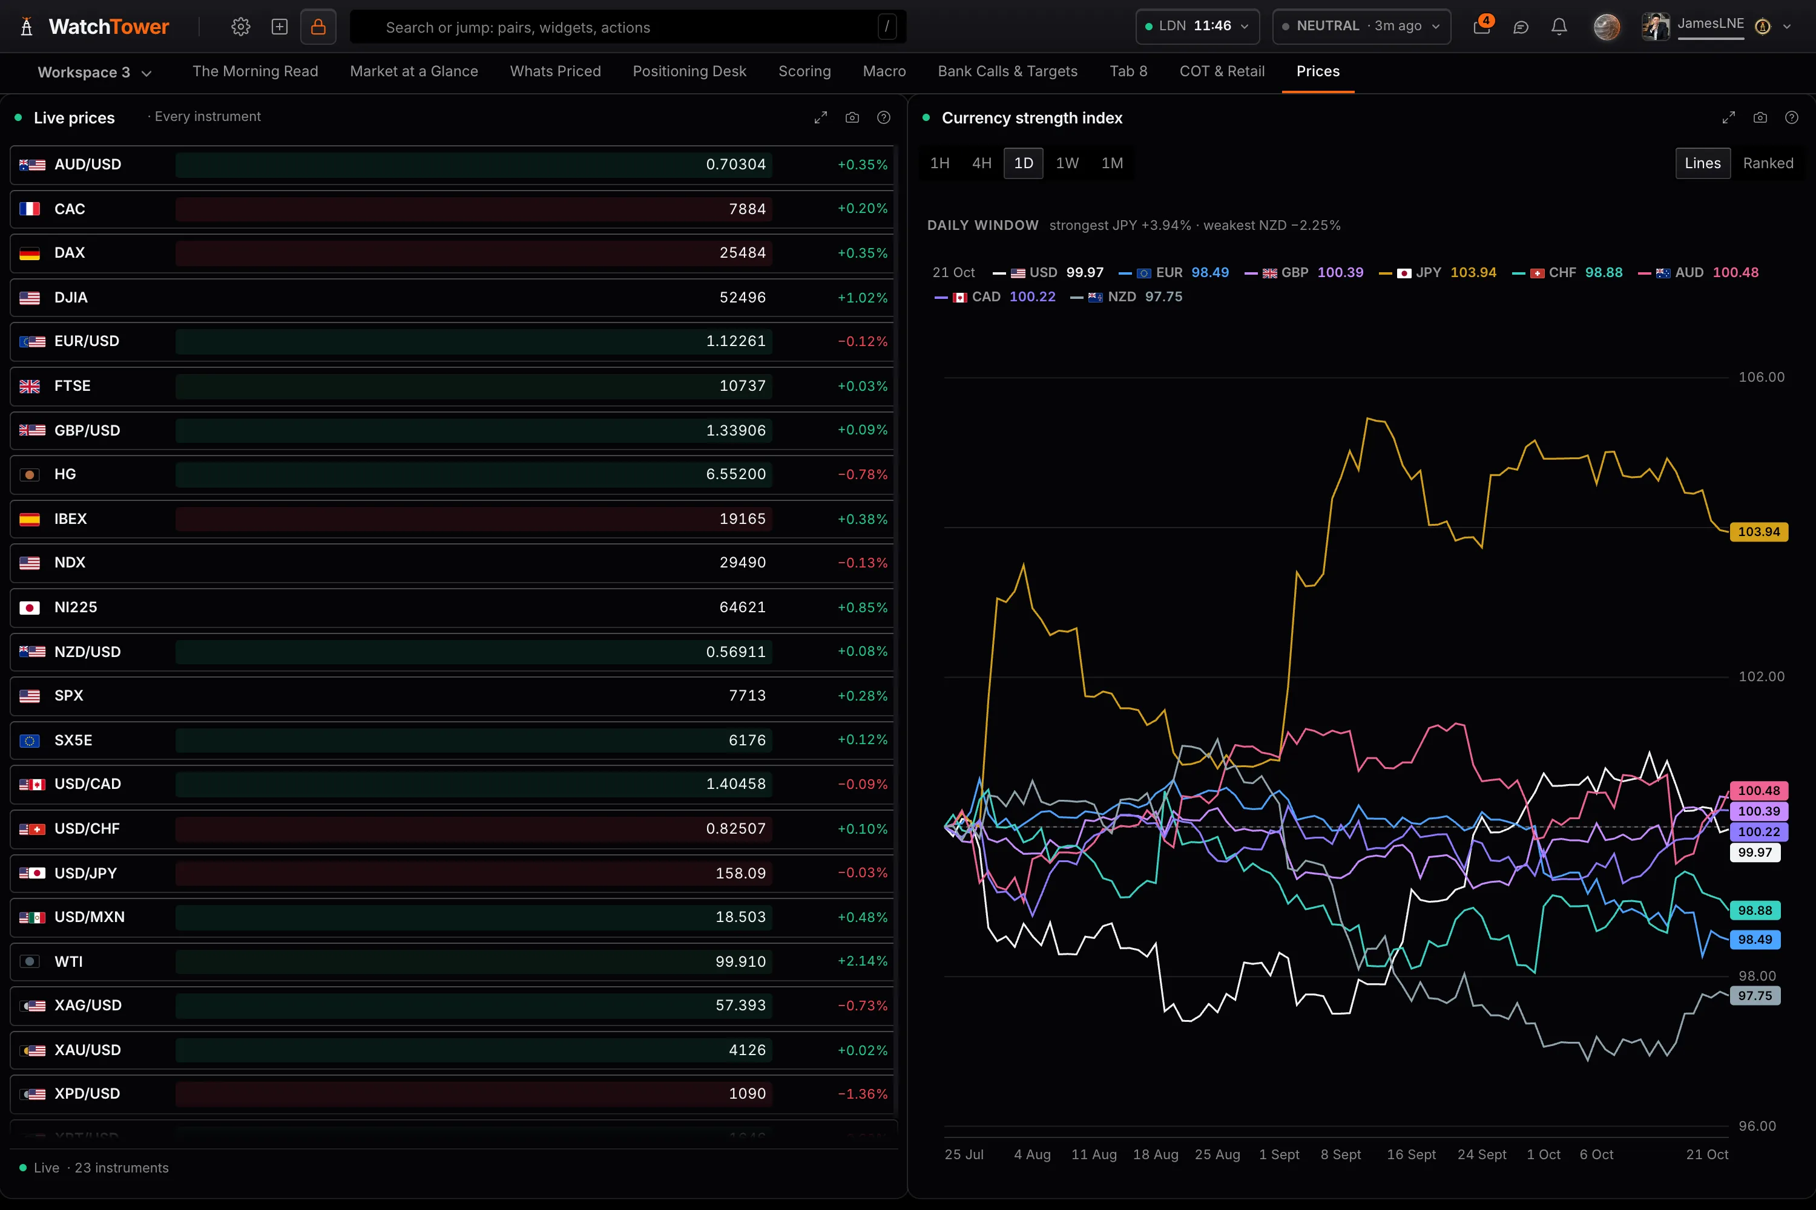Switch chart view to Ranked
This screenshot has height=1210, width=1816.
tap(1768, 163)
